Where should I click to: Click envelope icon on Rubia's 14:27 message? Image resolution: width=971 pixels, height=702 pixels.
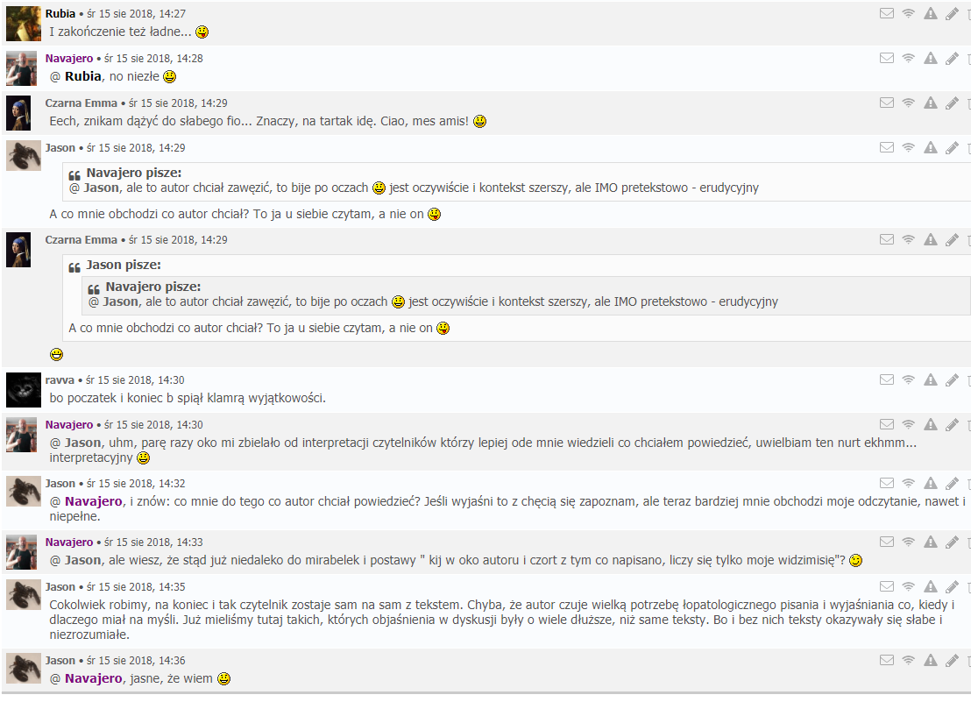[x=887, y=14]
